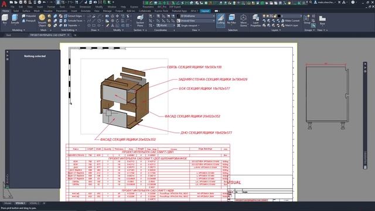The image size is (375, 211).
Task: Expand the Modeling panel
Action: (18, 30)
